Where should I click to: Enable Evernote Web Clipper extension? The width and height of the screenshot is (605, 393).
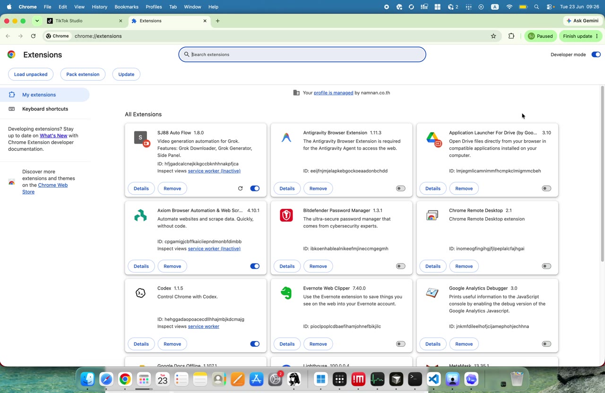point(400,344)
